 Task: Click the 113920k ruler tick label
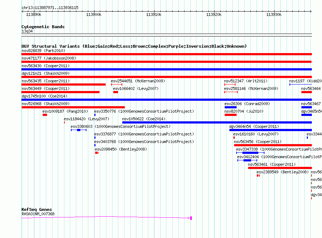pos(214,14)
